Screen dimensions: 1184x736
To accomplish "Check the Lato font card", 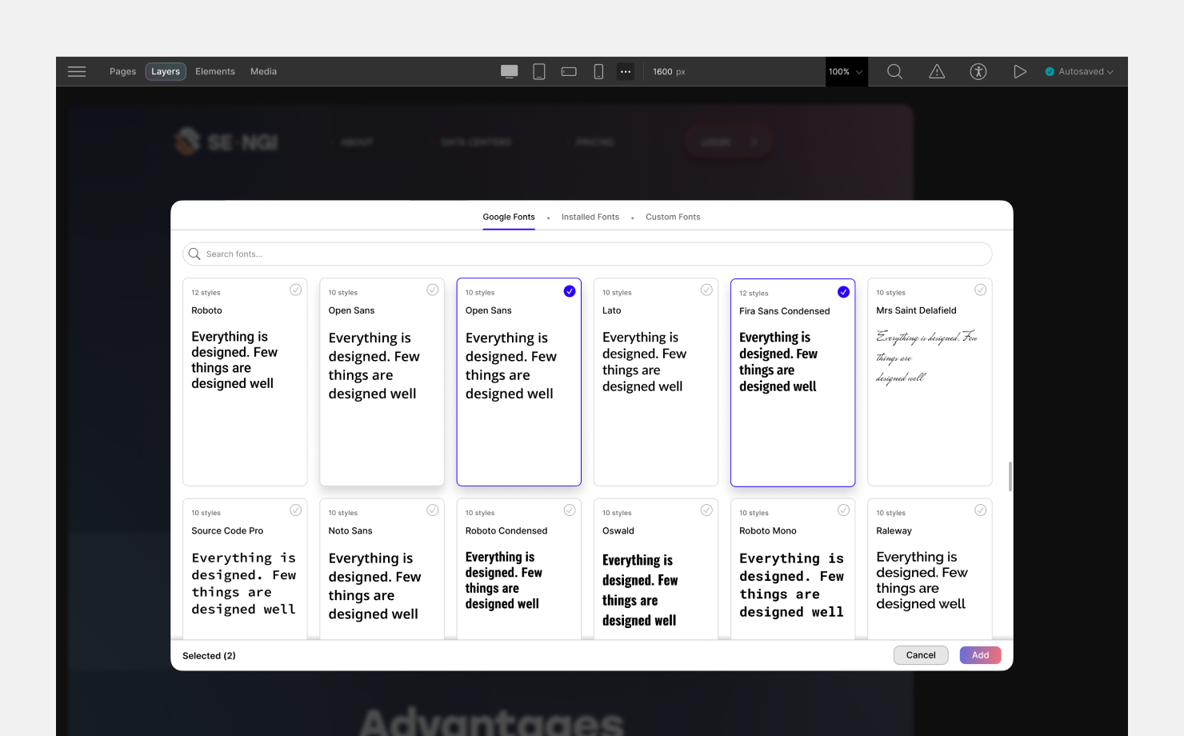I will pos(706,290).
